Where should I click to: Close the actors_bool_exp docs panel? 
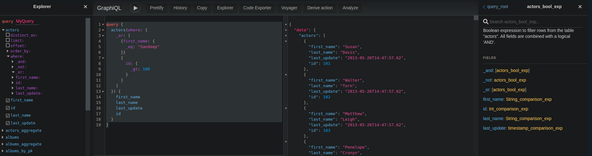[580, 7]
